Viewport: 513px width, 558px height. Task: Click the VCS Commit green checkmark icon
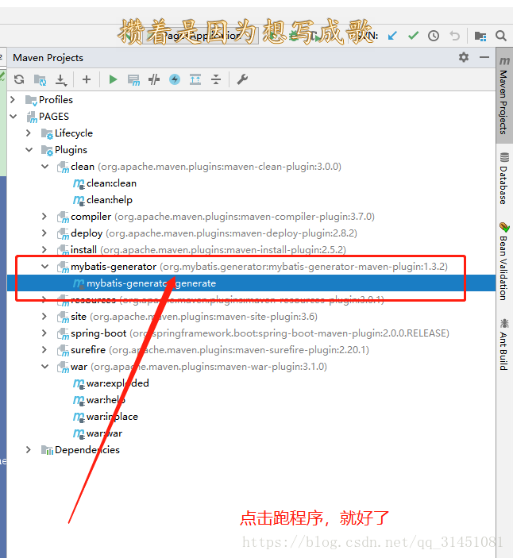pos(413,36)
